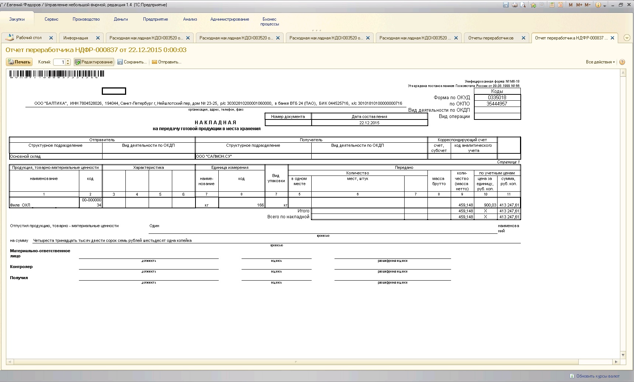
Task: Select the ООО "САЛМОН.СУ" cell
Action: (253, 156)
